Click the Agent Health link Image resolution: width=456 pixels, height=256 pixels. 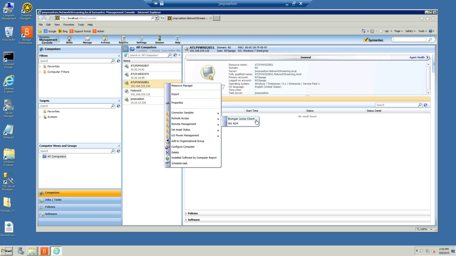(417, 57)
